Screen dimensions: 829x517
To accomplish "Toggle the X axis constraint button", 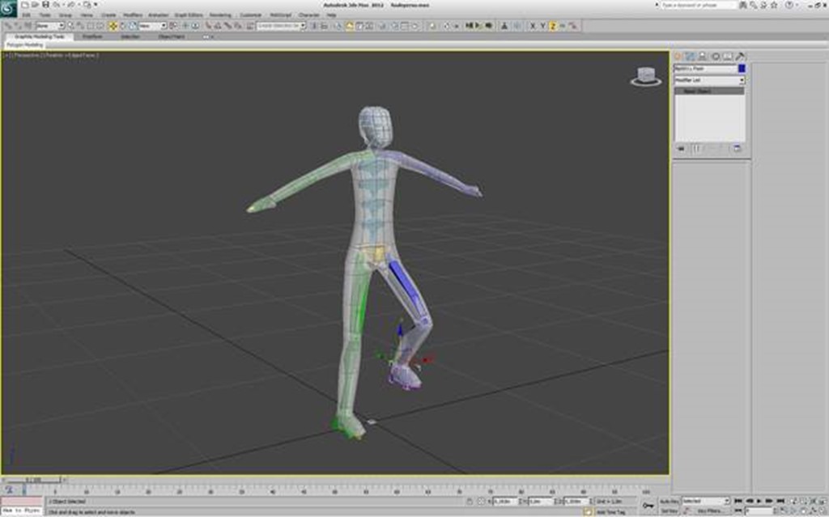I will click(532, 26).
